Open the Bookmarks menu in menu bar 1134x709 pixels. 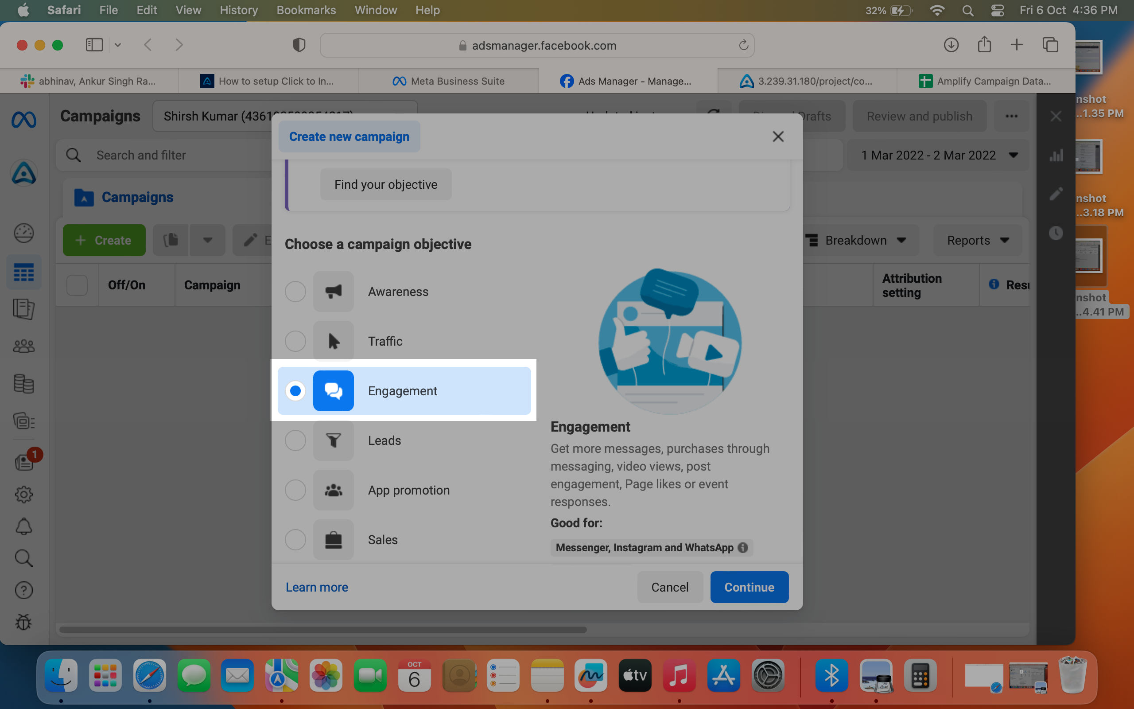coord(306,10)
